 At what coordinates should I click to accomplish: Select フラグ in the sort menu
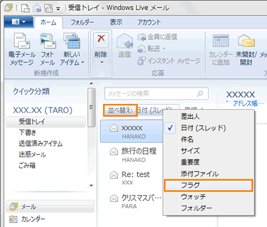click(209, 185)
